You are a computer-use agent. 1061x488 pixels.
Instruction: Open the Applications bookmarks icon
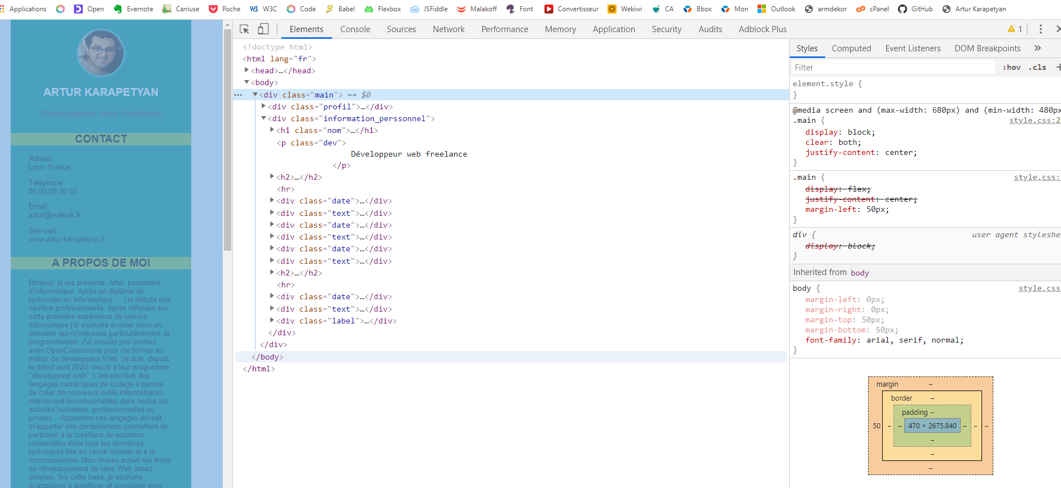point(24,9)
